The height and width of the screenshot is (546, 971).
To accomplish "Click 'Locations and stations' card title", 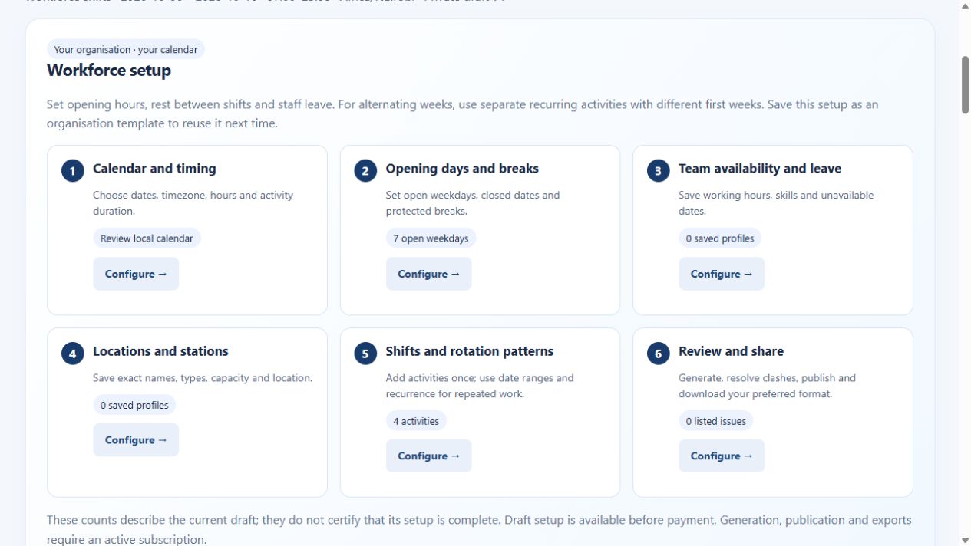I will [x=160, y=351].
